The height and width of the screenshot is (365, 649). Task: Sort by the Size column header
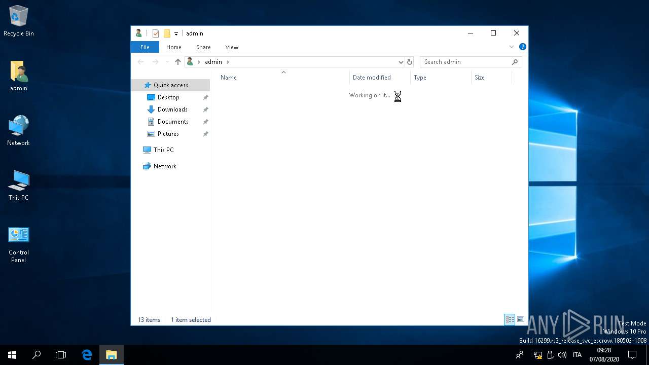pyautogui.click(x=491, y=78)
